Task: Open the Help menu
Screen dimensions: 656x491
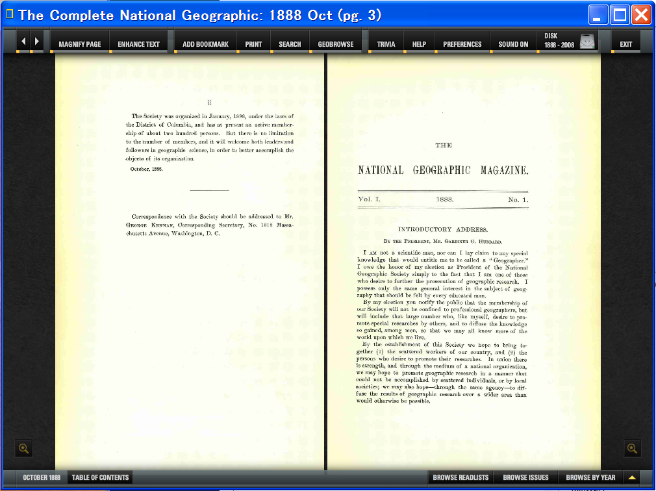Action: coord(419,44)
